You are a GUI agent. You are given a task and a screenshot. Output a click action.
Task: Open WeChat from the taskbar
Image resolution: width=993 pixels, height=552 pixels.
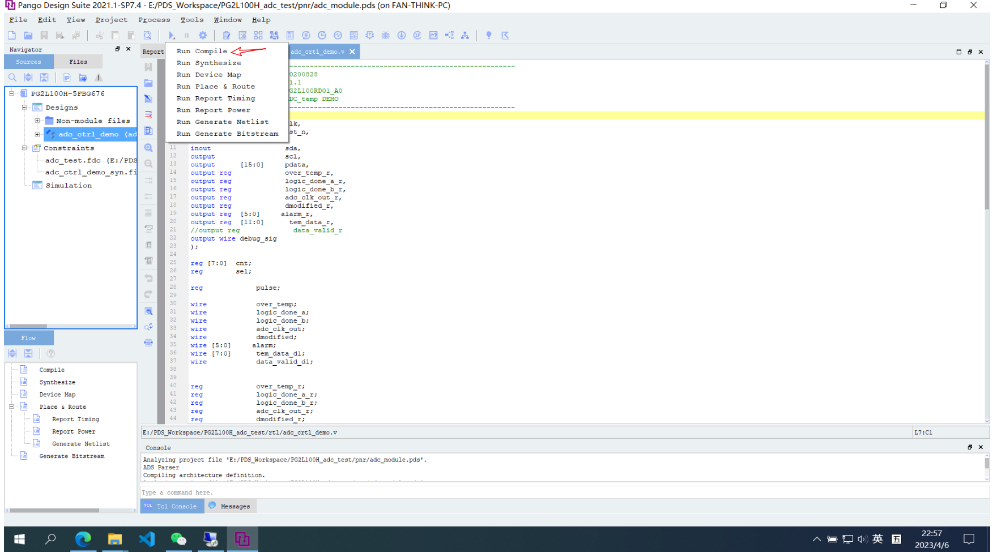coord(178,539)
